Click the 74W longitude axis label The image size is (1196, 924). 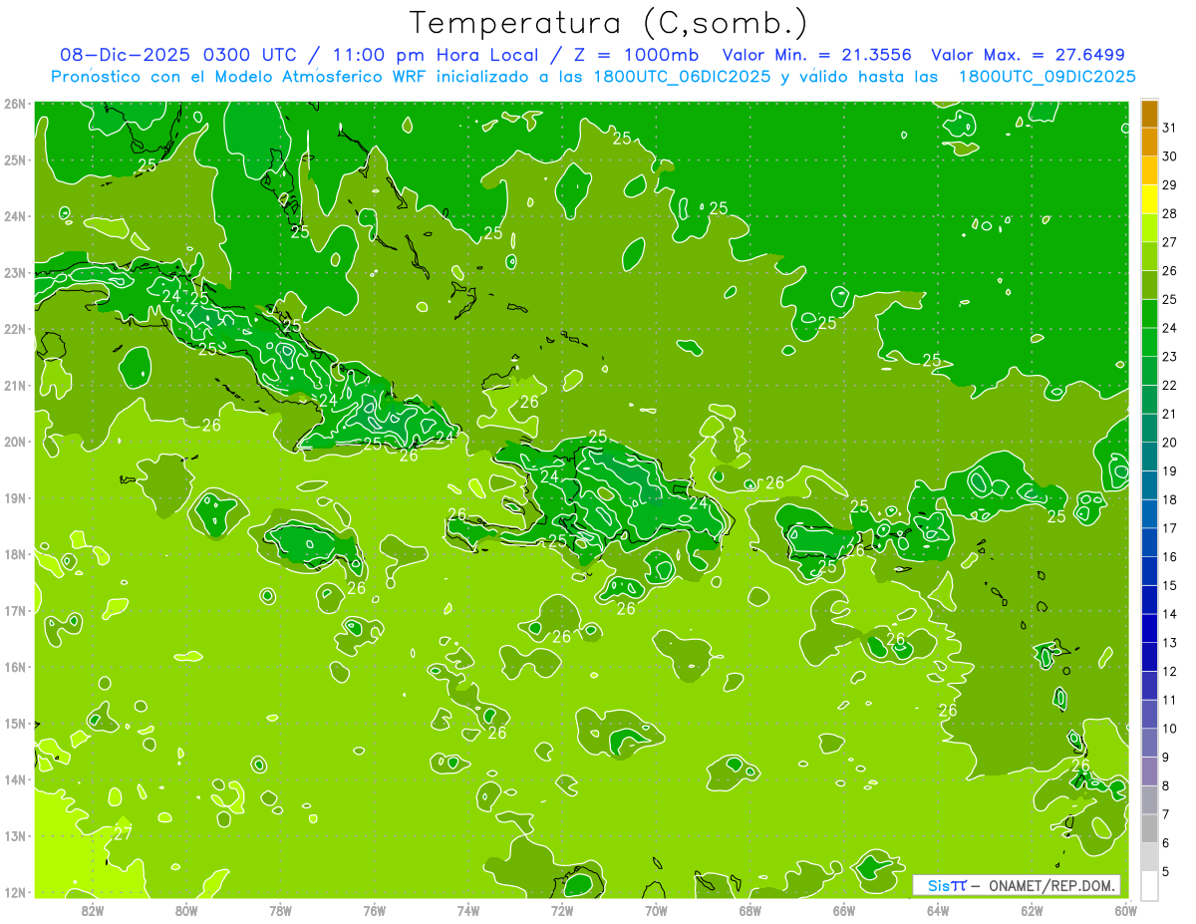(x=468, y=910)
